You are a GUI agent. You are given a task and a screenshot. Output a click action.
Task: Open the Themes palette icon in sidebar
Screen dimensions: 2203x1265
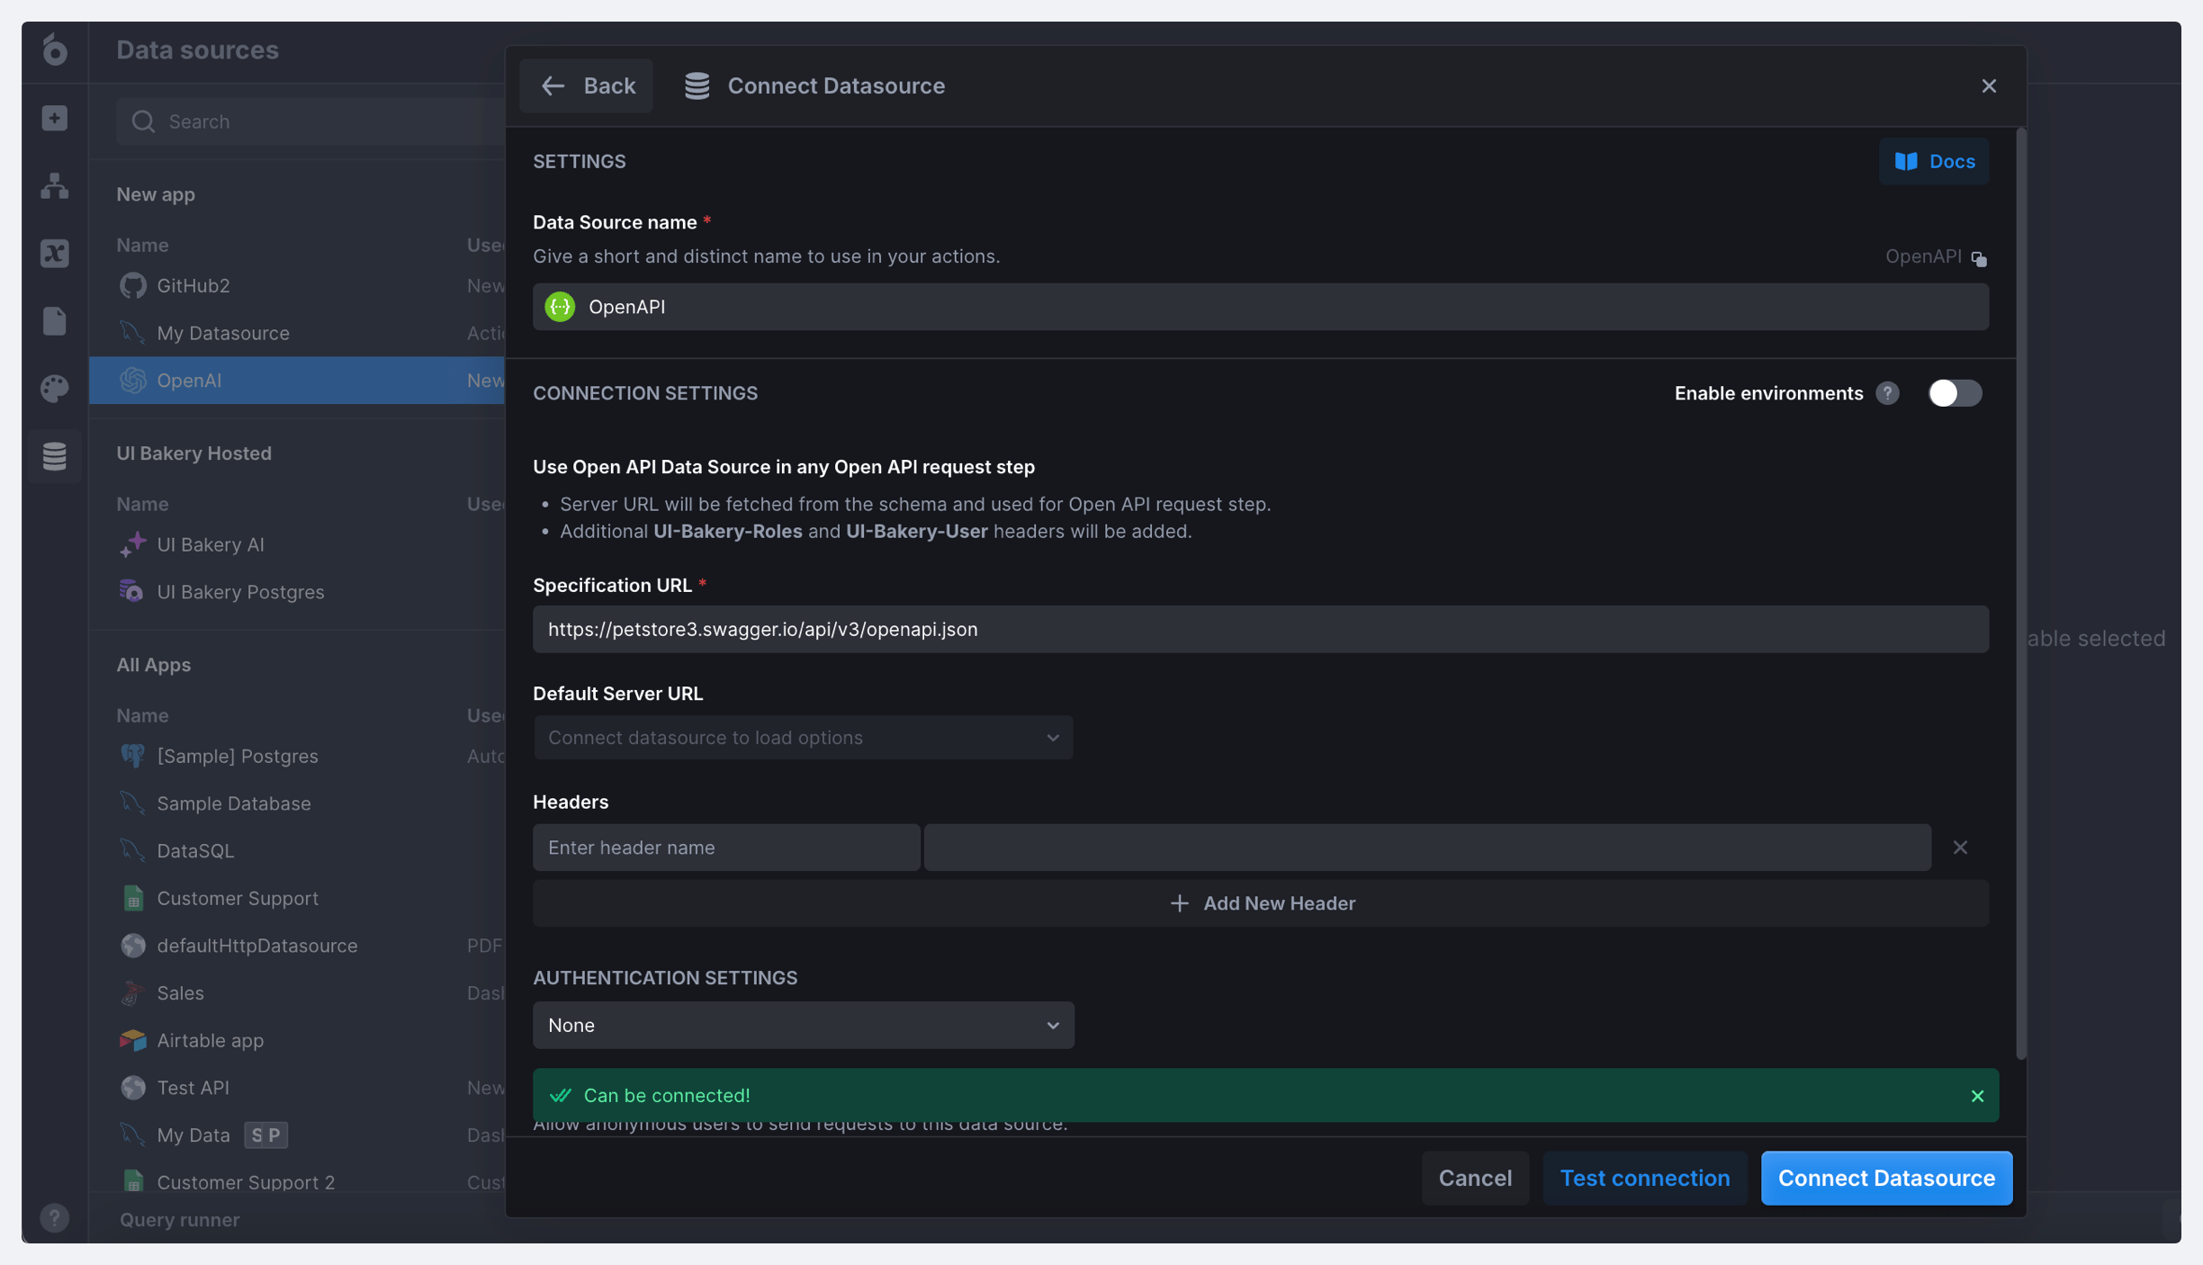pos(54,388)
